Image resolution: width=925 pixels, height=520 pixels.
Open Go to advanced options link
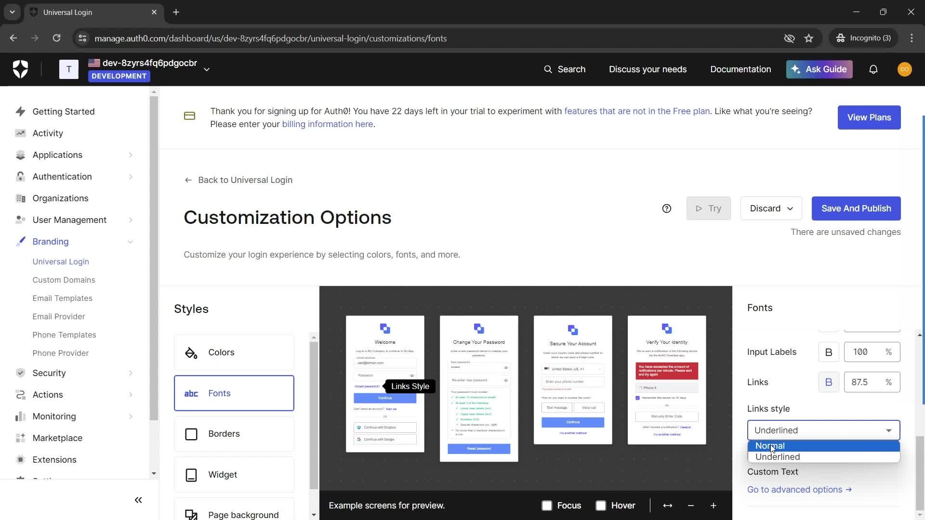point(799,490)
